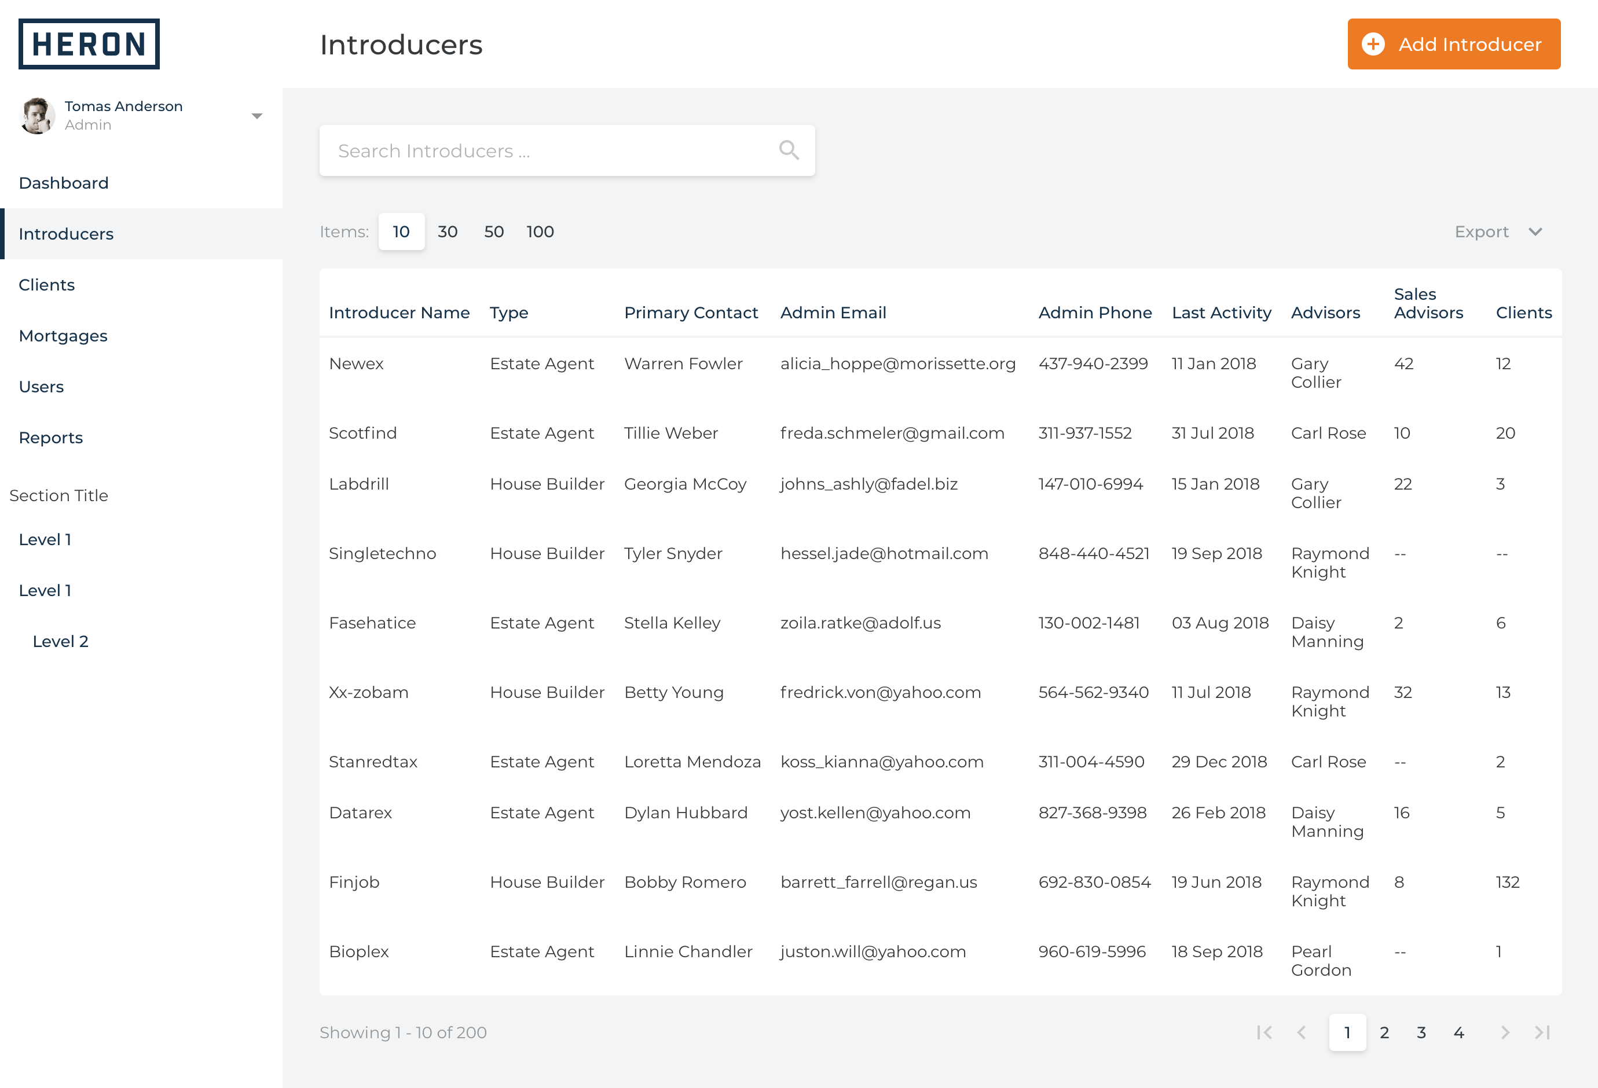Viewport: 1598px width, 1088px height.
Task: Click the Fasehatice introducer name
Action: tap(372, 623)
